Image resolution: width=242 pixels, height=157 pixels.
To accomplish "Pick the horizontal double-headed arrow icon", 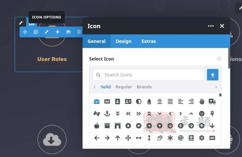I will click(x=139, y=138).
